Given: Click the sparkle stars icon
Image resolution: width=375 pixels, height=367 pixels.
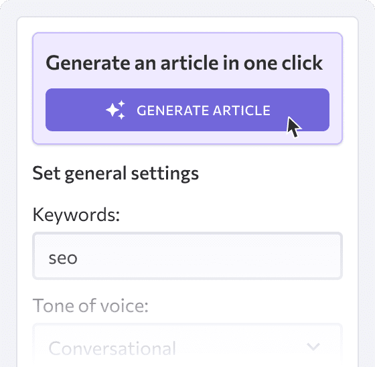Looking at the screenshot, I should click(x=115, y=110).
